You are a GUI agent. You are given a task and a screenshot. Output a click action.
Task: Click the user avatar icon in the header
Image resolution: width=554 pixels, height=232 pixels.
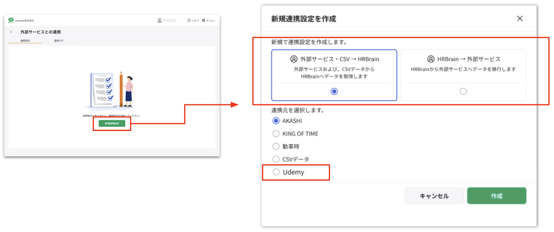pyautogui.click(x=159, y=20)
